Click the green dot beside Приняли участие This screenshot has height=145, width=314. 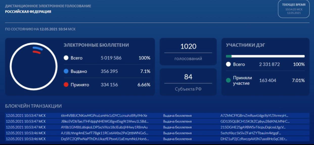[228, 80]
